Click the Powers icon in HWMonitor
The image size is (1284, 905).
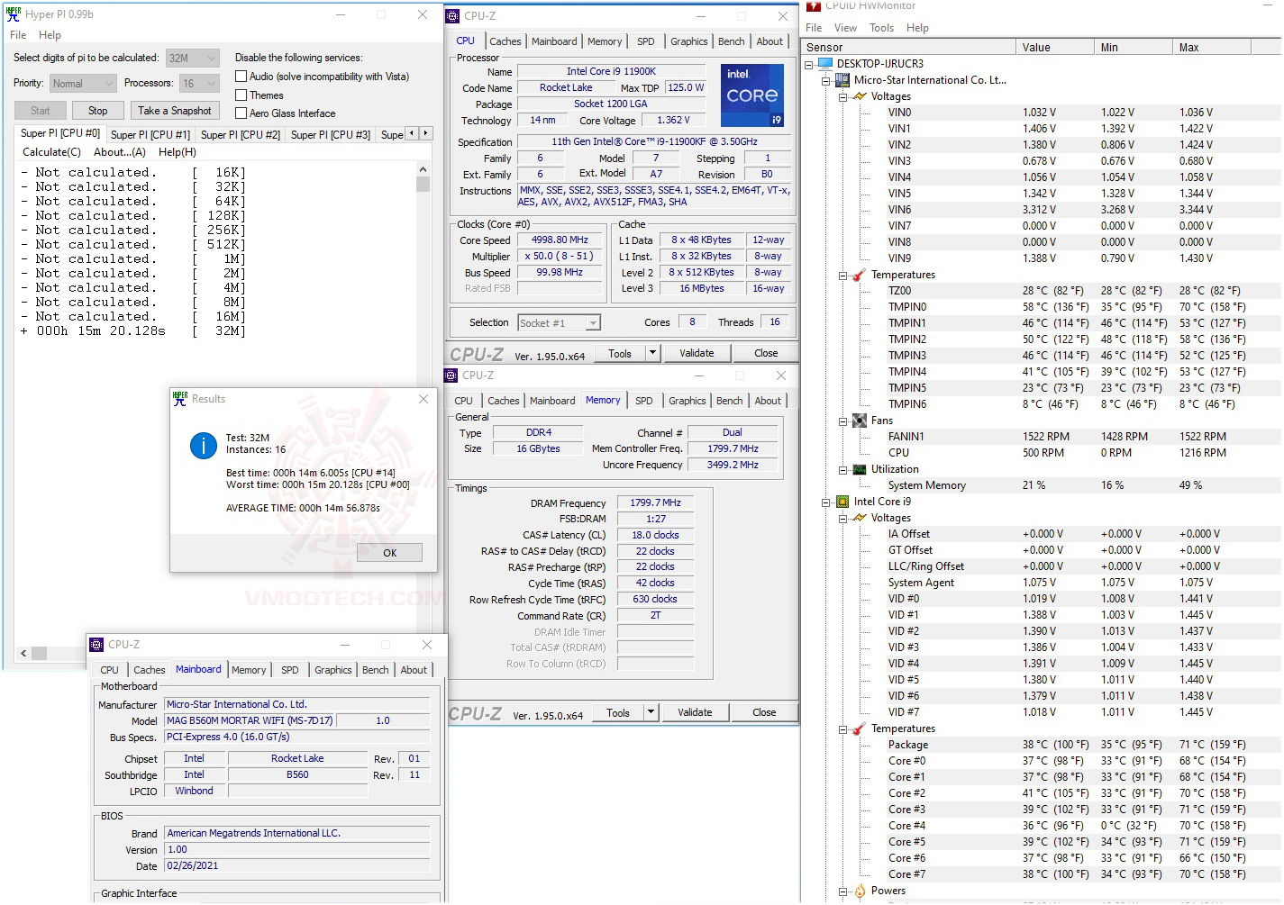tap(861, 891)
